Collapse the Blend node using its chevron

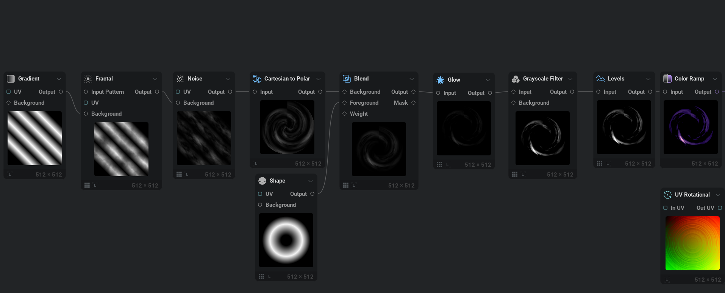tap(412, 79)
